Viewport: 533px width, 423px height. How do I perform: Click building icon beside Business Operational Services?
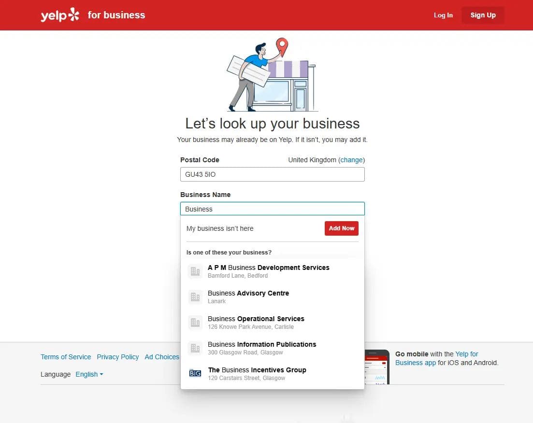(x=195, y=323)
